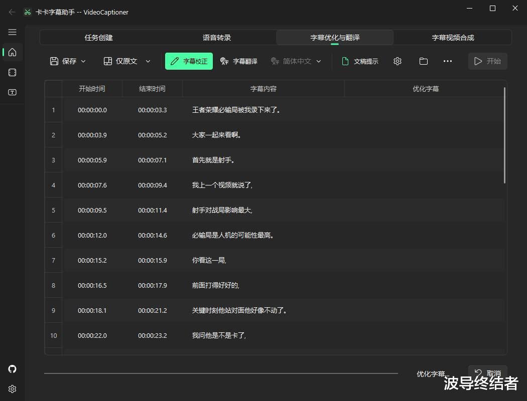527x401 pixels.
Task: Click the 字幕内容 column header
Action: [263, 89]
